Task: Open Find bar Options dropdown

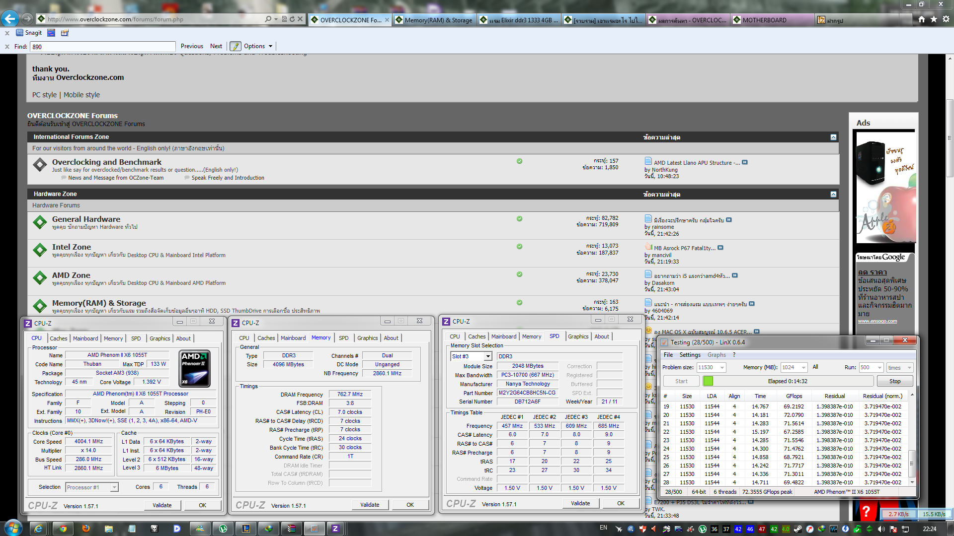Action: pos(258,46)
